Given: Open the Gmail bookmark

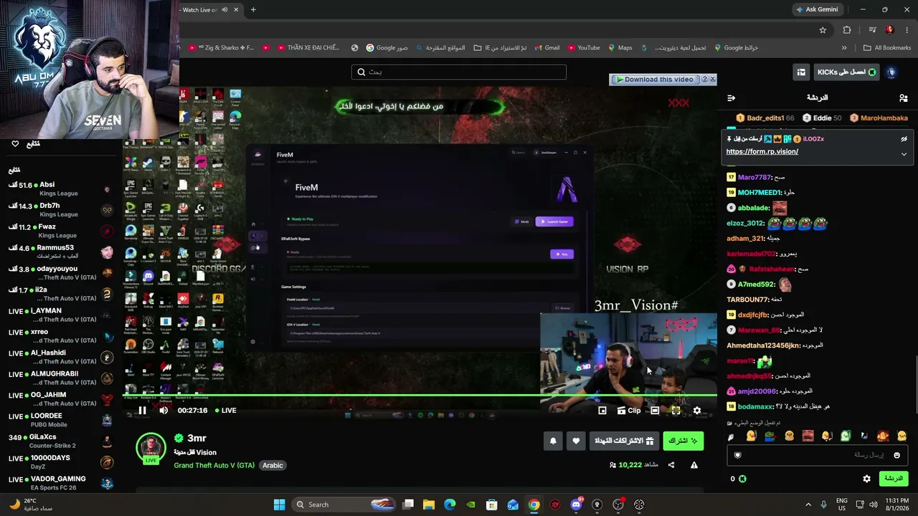Looking at the screenshot, I should [x=546, y=48].
